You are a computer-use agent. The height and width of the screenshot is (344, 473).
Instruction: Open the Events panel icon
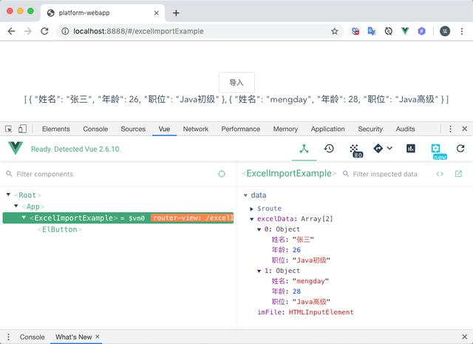(355, 149)
